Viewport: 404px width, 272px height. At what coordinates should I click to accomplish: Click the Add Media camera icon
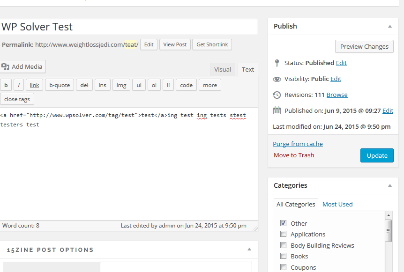coord(5,66)
